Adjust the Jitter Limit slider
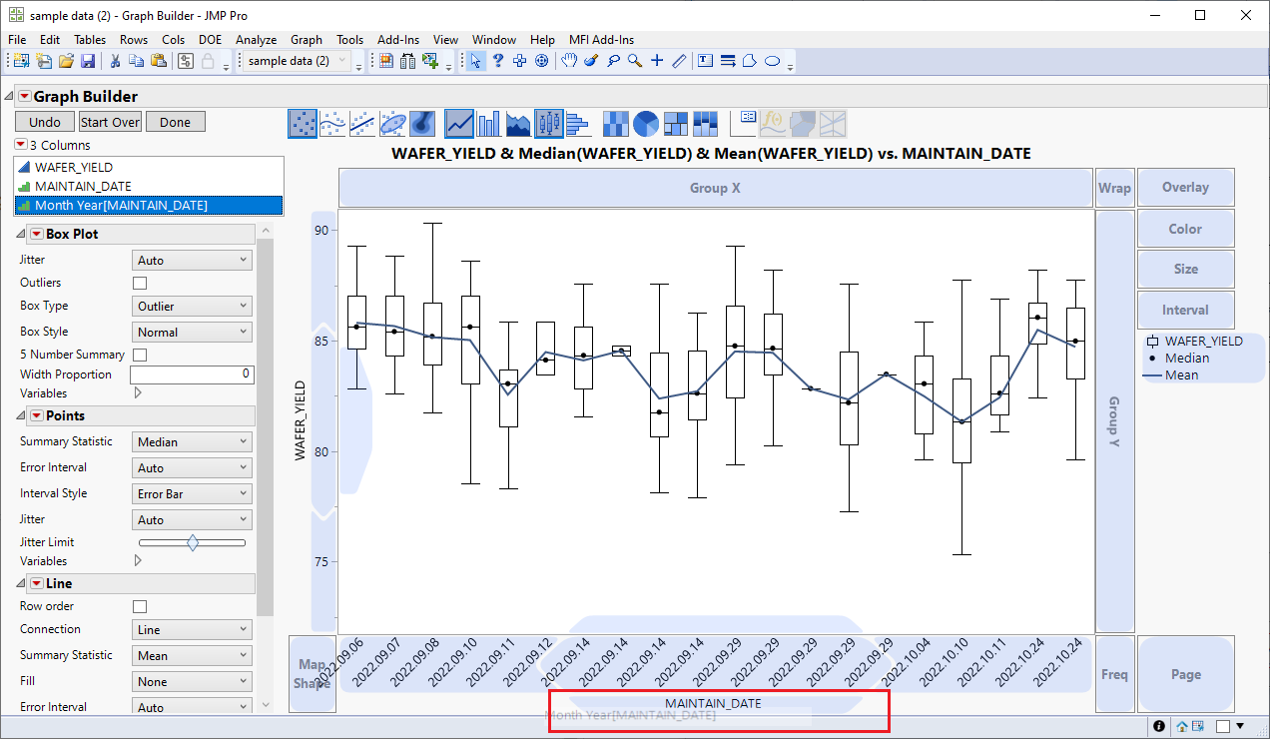 [x=192, y=541]
